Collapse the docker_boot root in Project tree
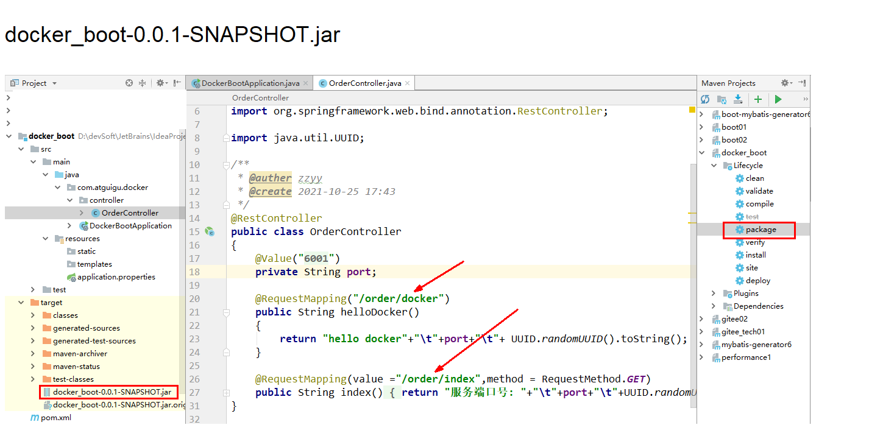The height and width of the screenshot is (436, 883). point(9,136)
